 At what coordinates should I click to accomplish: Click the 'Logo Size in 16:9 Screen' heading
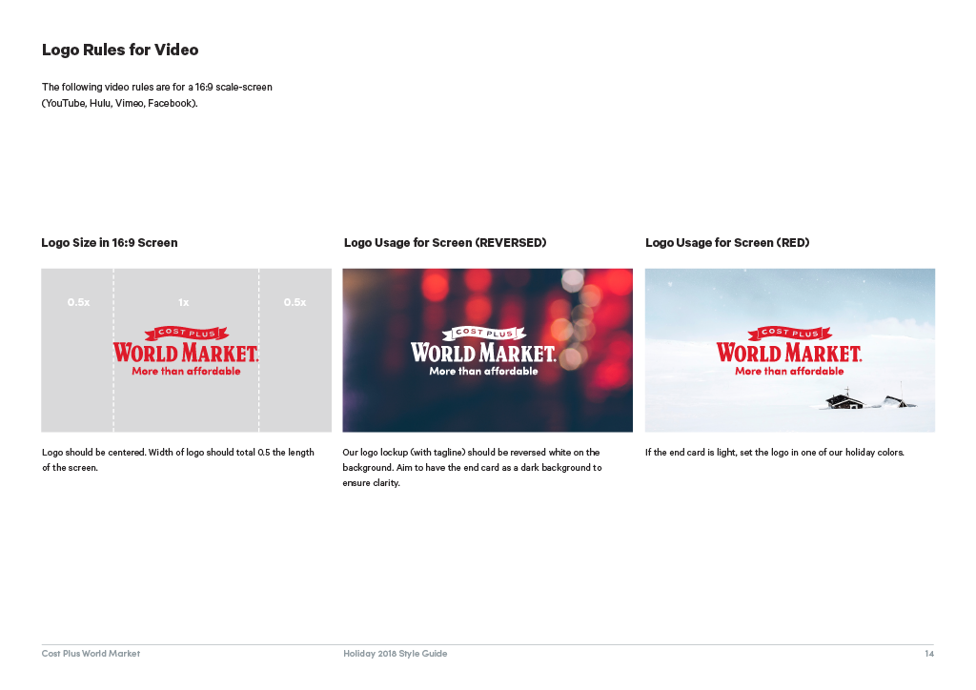[110, 243]
